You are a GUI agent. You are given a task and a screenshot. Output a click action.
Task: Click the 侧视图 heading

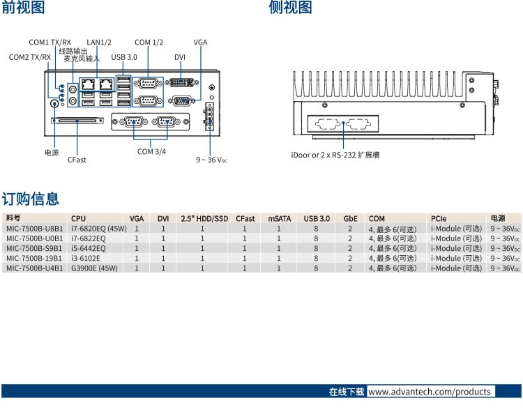290,8
